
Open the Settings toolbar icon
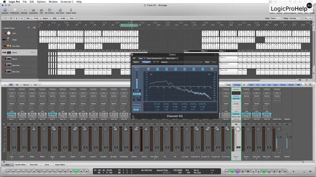point(24,11)
